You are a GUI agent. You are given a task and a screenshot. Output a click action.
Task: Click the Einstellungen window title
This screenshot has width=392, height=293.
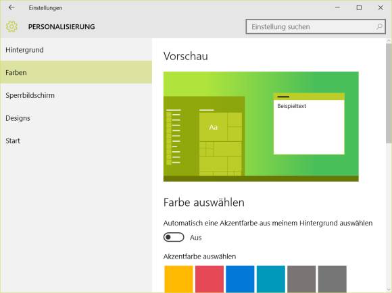click(45, 8)
